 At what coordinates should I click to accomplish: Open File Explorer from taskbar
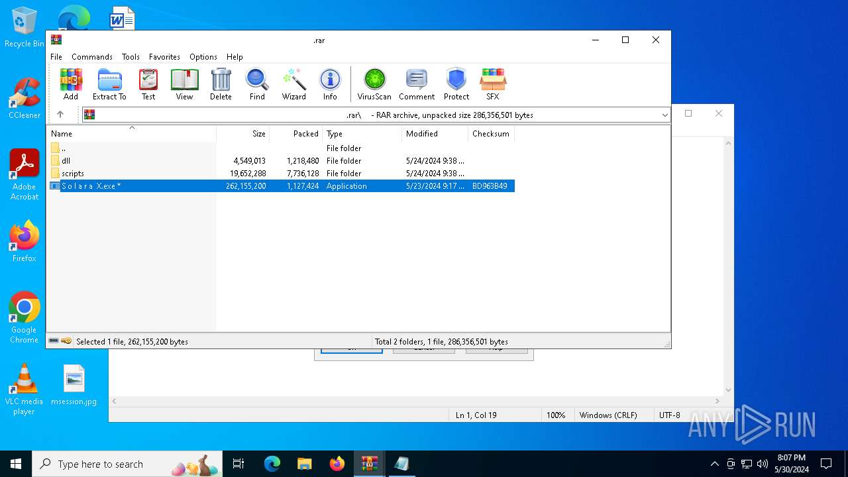click(304, 464)
